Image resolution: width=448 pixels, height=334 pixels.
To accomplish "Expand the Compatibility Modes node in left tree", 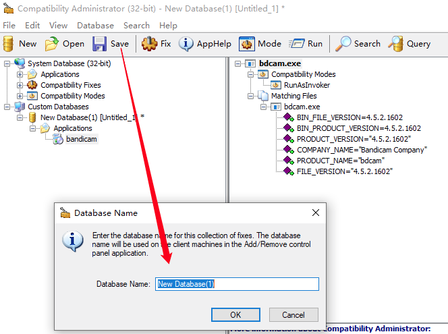I will pyautogui.click(x=20, y=96).
